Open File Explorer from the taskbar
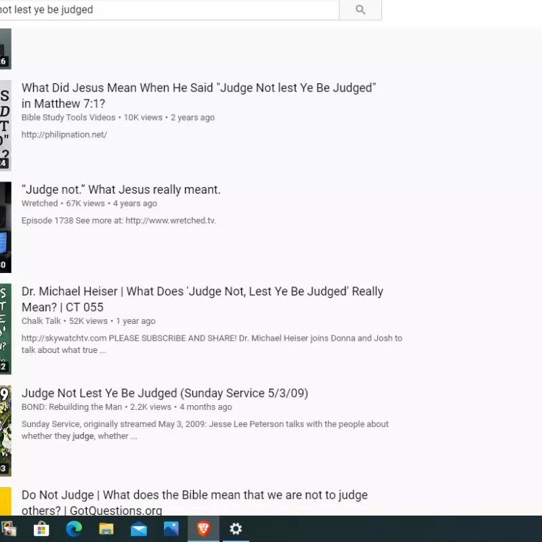Image resolution: width=542 pixels, height=542 pixels. pyautogui.click(x=106, y=528)
